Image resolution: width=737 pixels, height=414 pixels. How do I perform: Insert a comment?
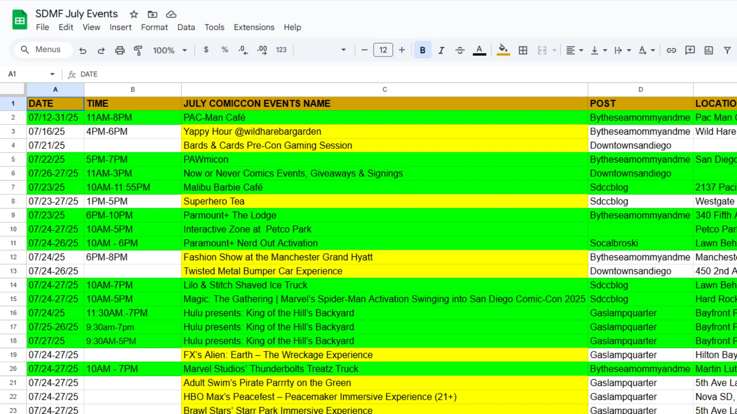click(x=690, y=50)
